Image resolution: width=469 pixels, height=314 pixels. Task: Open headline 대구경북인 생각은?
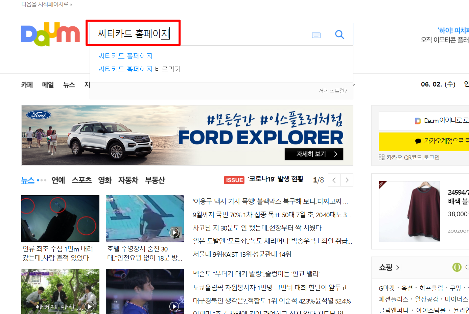[x=272, y=301]
